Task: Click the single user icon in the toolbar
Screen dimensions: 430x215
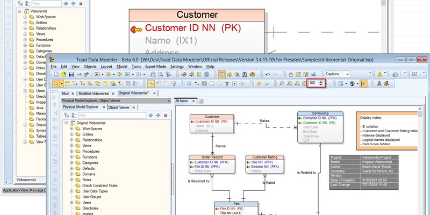Action: tap(379, 83)
